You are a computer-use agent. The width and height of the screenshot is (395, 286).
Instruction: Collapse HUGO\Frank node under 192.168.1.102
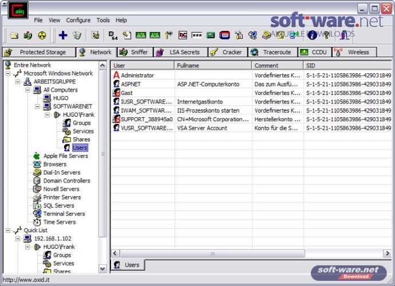pos(27,247)
